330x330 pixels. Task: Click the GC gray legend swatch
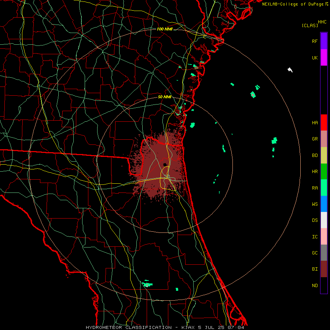pyautogui.click(x=324, y=253)
